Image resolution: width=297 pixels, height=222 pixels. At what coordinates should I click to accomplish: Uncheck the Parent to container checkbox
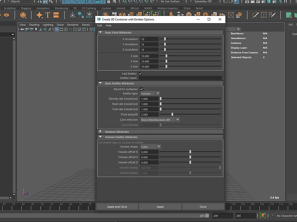pyautogui.click(x=142, y=89)
